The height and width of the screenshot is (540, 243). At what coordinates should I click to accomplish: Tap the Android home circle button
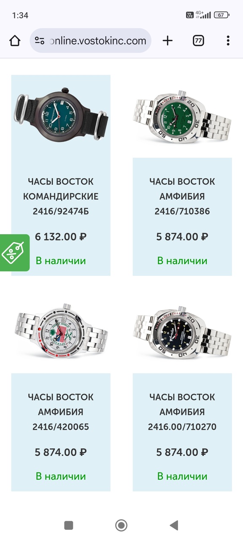(x=121, y=525)
